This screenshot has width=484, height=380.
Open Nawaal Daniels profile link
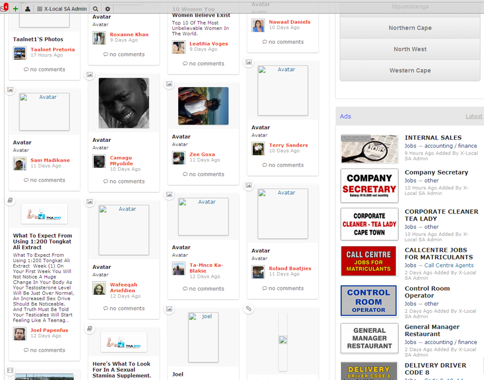tap(290, 22)
